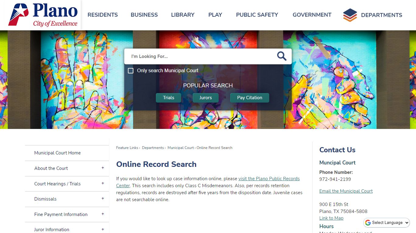Open the Departments menu label
Image resolution: width=416 pixels, height=233 pixels.
[x=382, y=15]
